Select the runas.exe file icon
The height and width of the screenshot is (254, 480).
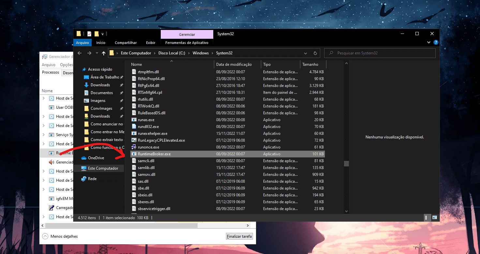pyautogui.click(x=134, y=120)
